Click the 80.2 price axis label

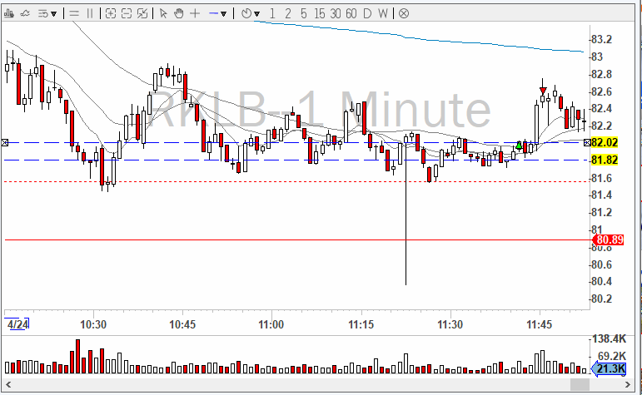(x=602, y=299)
